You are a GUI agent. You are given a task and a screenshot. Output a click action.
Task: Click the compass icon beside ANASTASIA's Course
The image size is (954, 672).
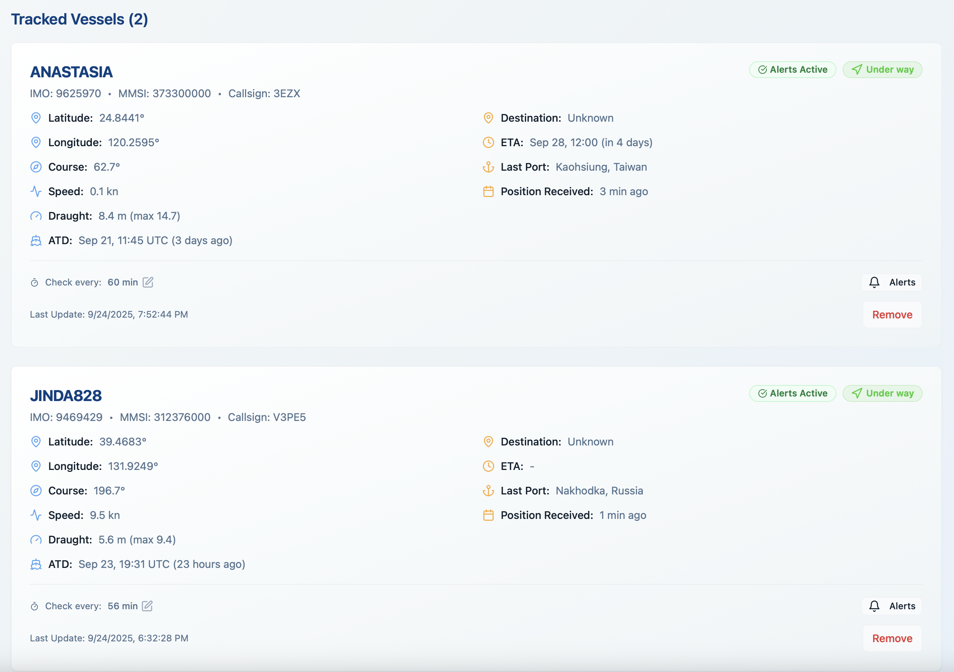[x=36, y=167]
